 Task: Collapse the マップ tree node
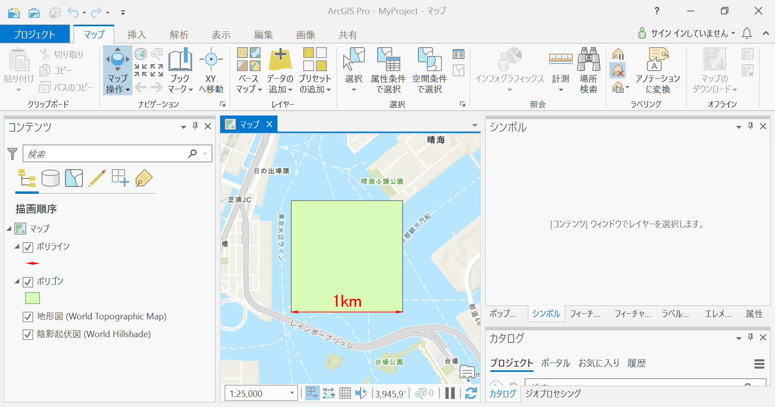(x=9, y=229)
